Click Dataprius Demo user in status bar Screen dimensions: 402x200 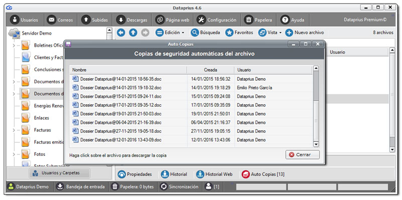[x=28, y=186]
